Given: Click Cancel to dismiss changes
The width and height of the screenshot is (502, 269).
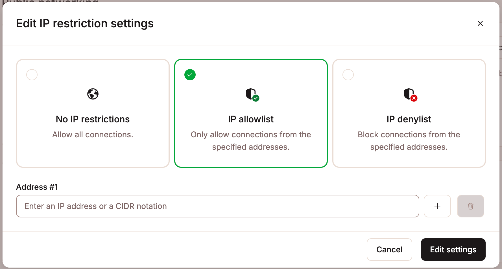Looking at the screenshot, I should pyautogui.click(x=389, y=249).
